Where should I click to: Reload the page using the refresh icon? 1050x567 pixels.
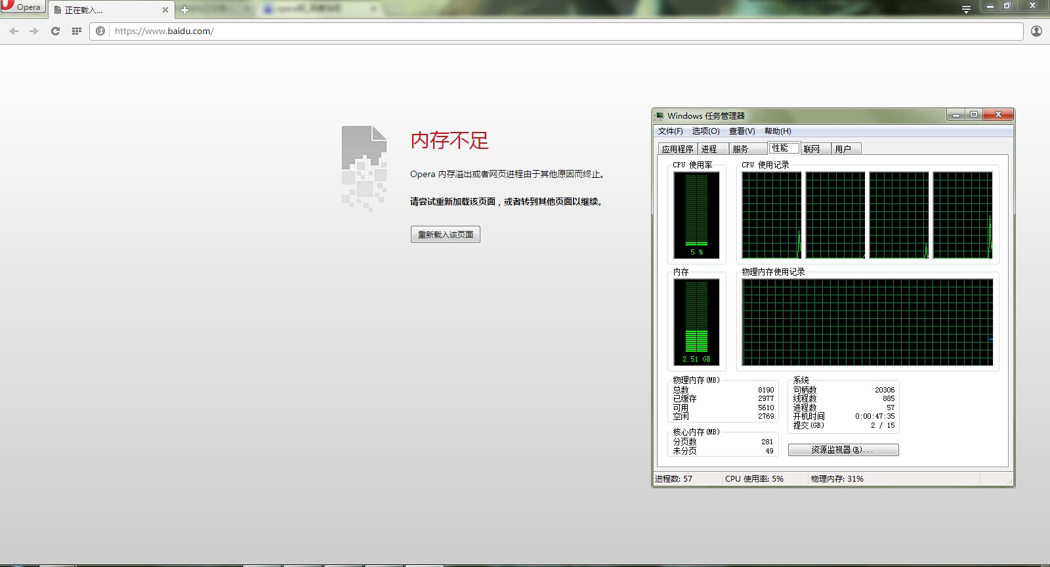[x=55, y=31]
